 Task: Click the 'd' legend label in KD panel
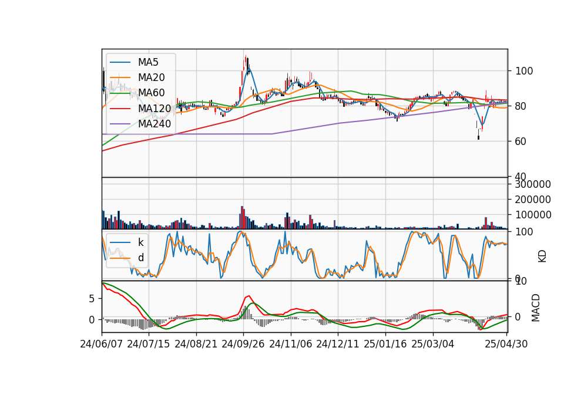[x=140, y=258]
